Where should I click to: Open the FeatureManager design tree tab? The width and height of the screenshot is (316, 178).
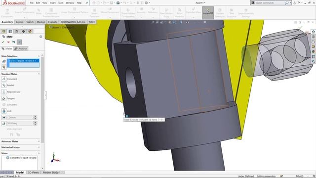pyautogui.click(x=3, y=31)
